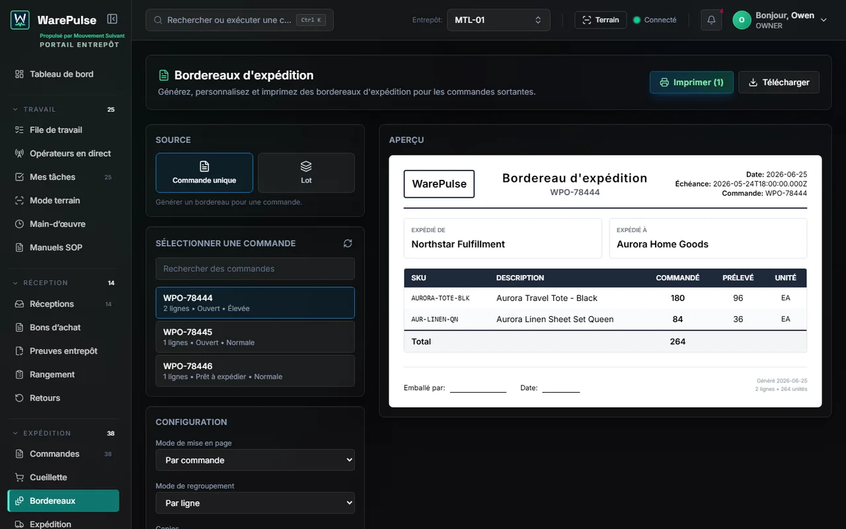This screenshot has height=529, width=846.
Task: Click Aurora Home Goods recipient name
Action: (662, 244)
